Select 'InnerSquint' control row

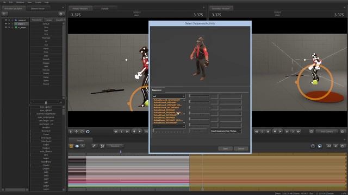click(46, 138)
